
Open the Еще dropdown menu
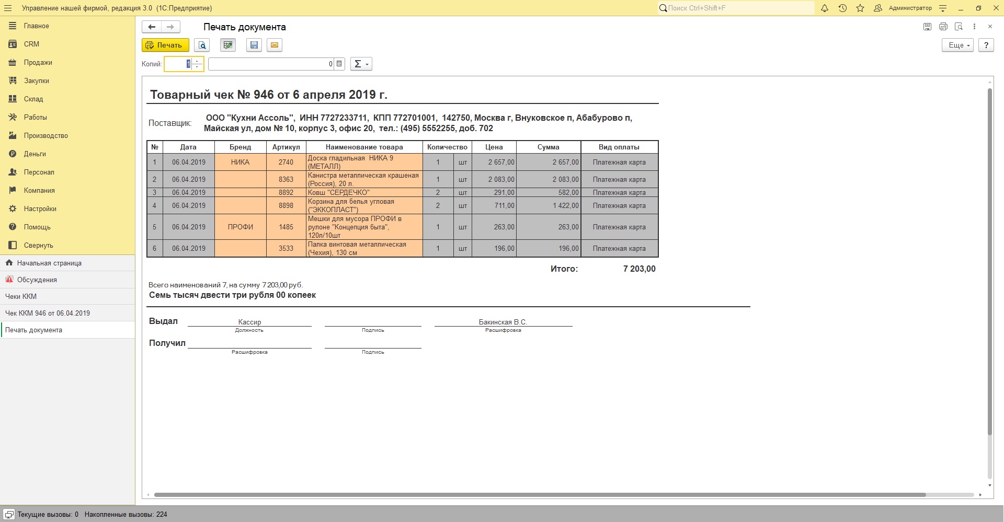coord(958,45)
